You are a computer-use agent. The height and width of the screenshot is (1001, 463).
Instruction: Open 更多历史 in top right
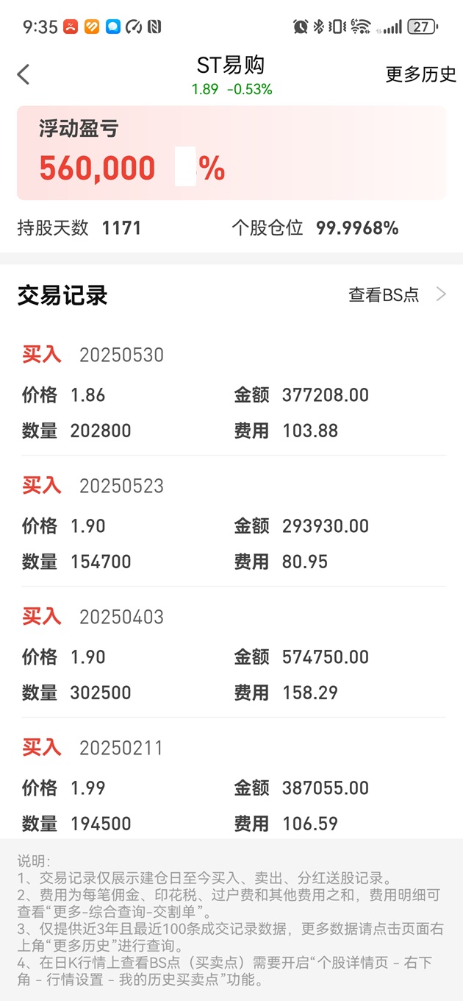(421, 74)
